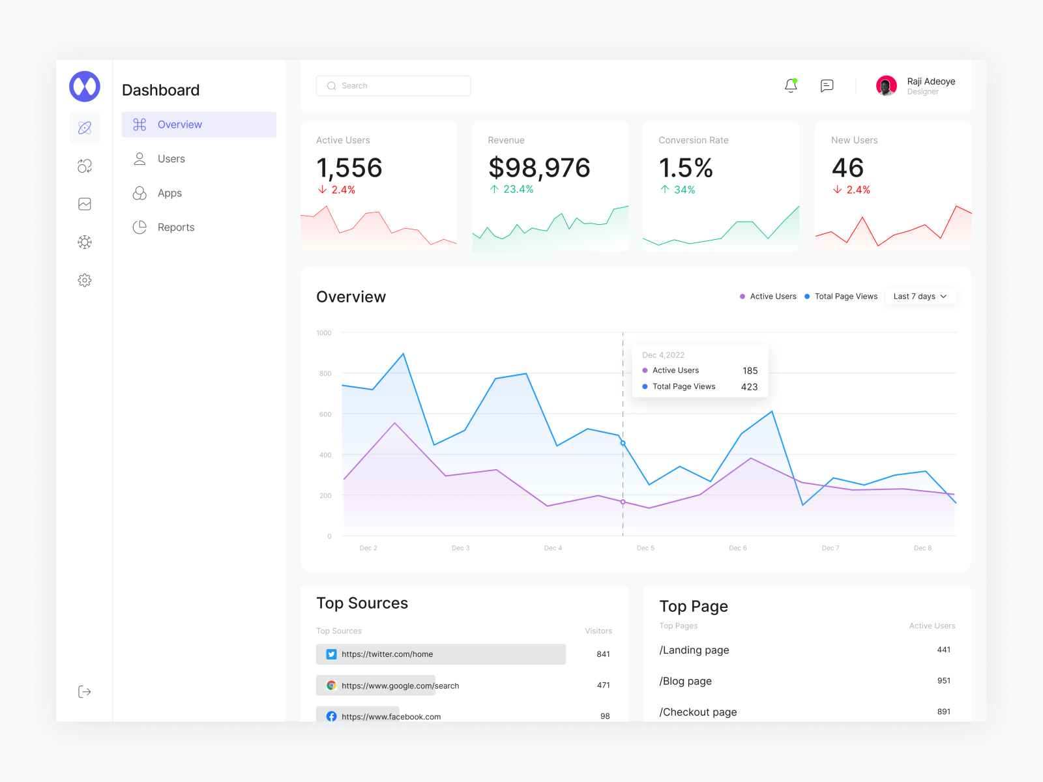Click the Revenue 23.4% change value
Screen dimensions: 1043x782
click(518, 189)
